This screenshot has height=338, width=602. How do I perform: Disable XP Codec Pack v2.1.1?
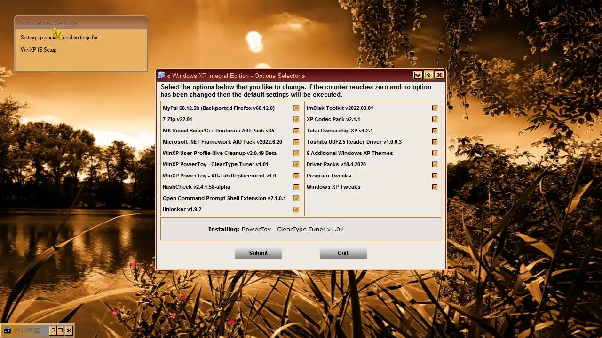[x=435, y=119]
